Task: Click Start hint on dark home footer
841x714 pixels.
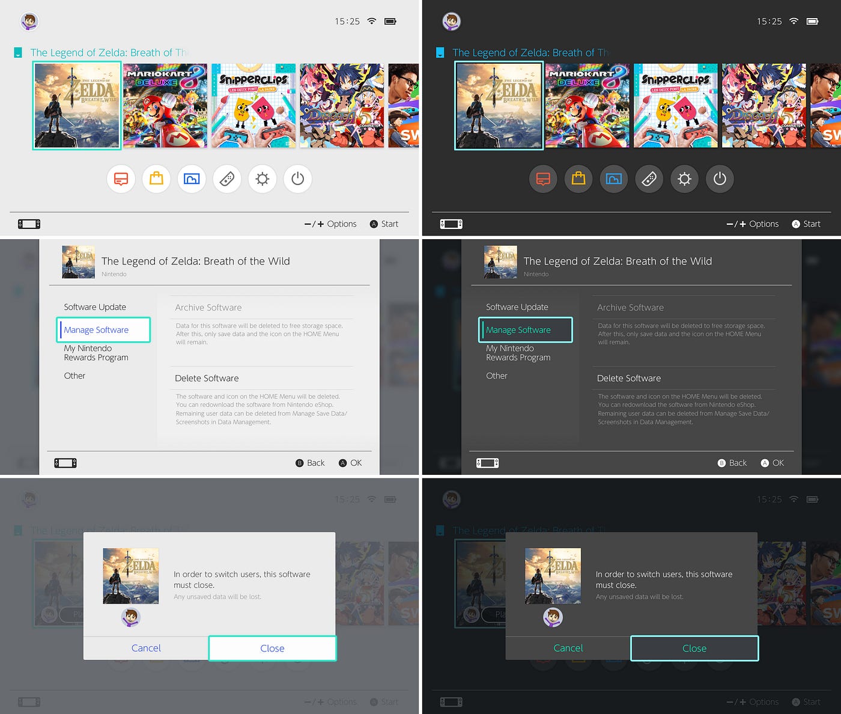Action: tap(806, 224)
